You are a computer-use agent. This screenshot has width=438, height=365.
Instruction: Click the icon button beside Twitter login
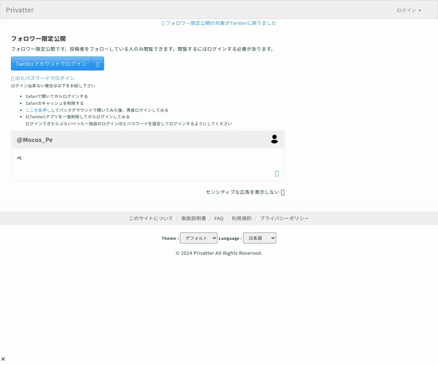click(x=98, y=64)
